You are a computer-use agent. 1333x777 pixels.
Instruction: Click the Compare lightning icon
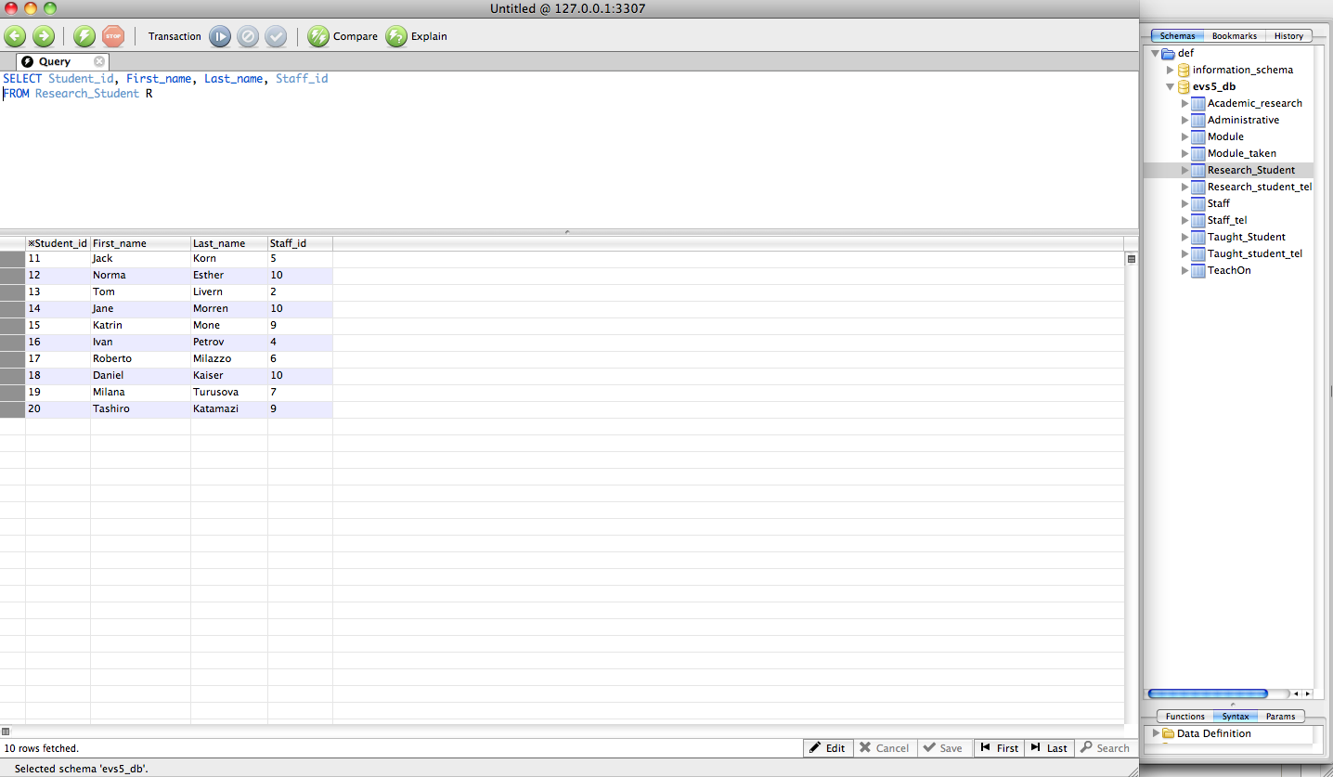coord(318,36)
